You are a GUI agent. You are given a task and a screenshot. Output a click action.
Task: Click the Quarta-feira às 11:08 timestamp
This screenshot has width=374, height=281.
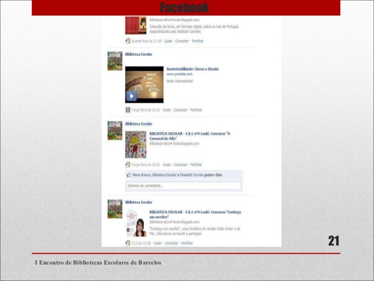coord(146,41)
